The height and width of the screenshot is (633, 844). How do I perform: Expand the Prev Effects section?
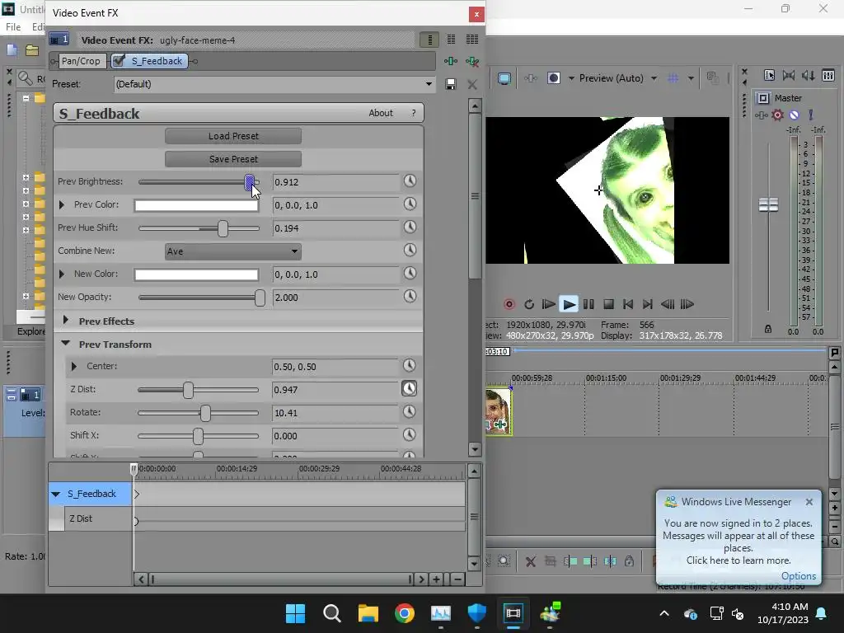(x=66, y=321)
